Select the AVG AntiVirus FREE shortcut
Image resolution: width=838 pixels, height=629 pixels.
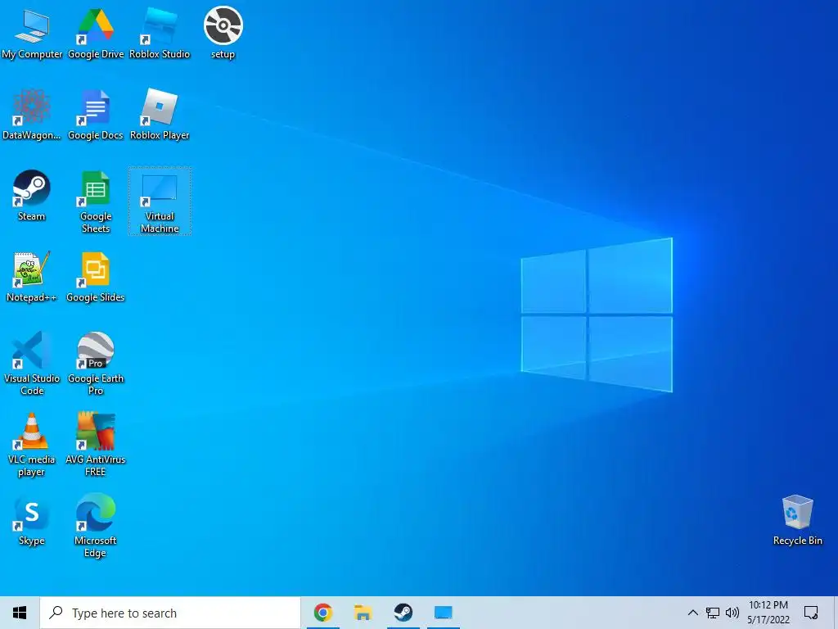(x=96, y=445)
